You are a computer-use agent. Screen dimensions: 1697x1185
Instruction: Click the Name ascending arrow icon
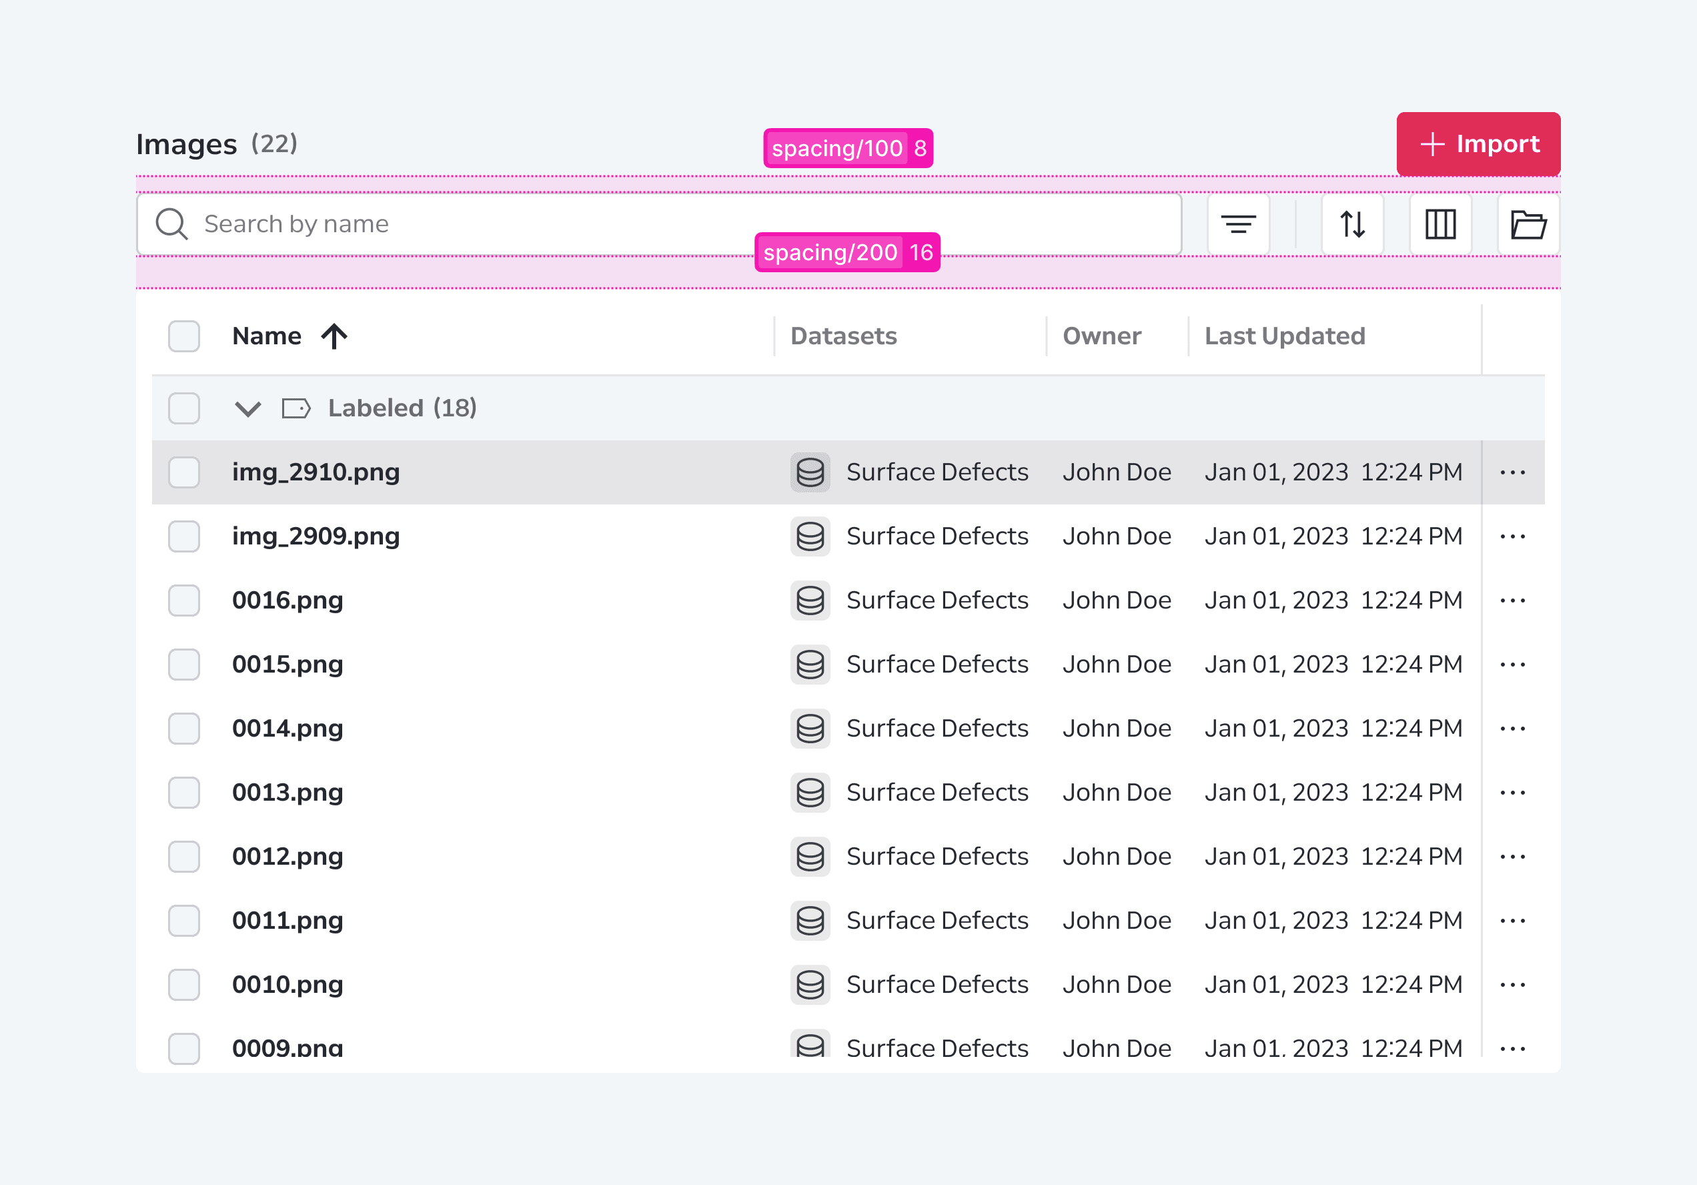coord(334,336)
